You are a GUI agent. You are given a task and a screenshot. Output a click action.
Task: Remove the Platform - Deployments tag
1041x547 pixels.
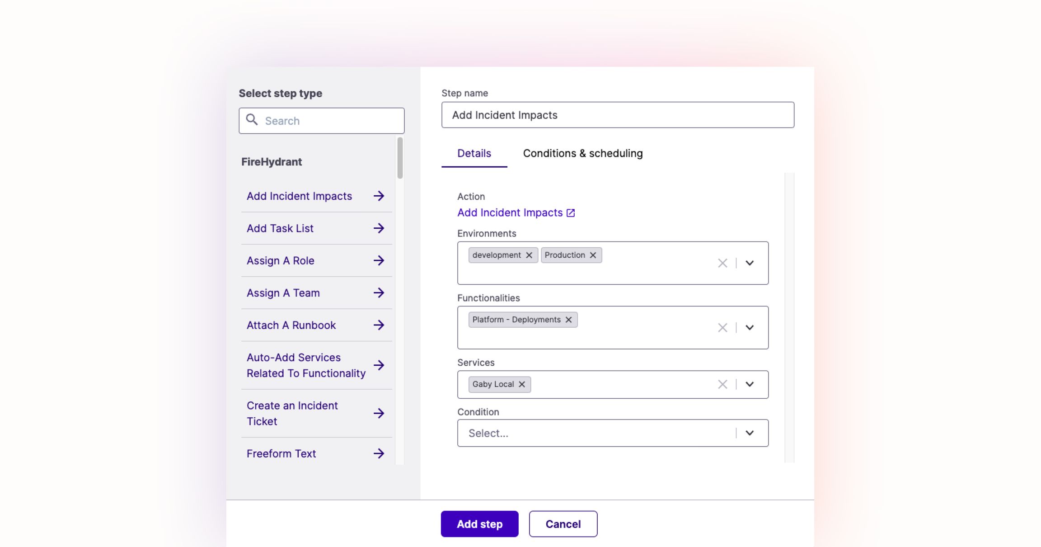[568, 320]
